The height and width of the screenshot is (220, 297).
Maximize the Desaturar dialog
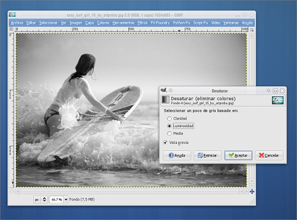coord(275,91)
